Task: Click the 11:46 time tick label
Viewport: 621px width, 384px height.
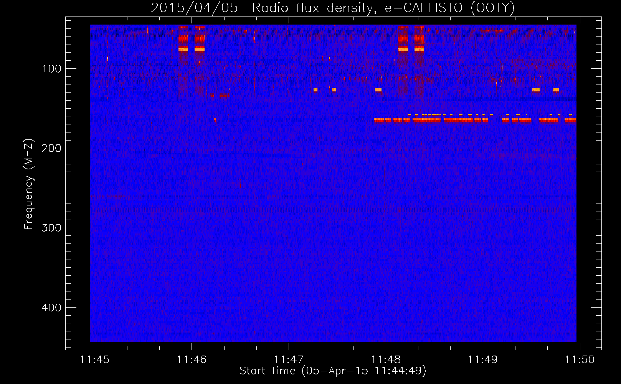Action: (x=192, y=359)
